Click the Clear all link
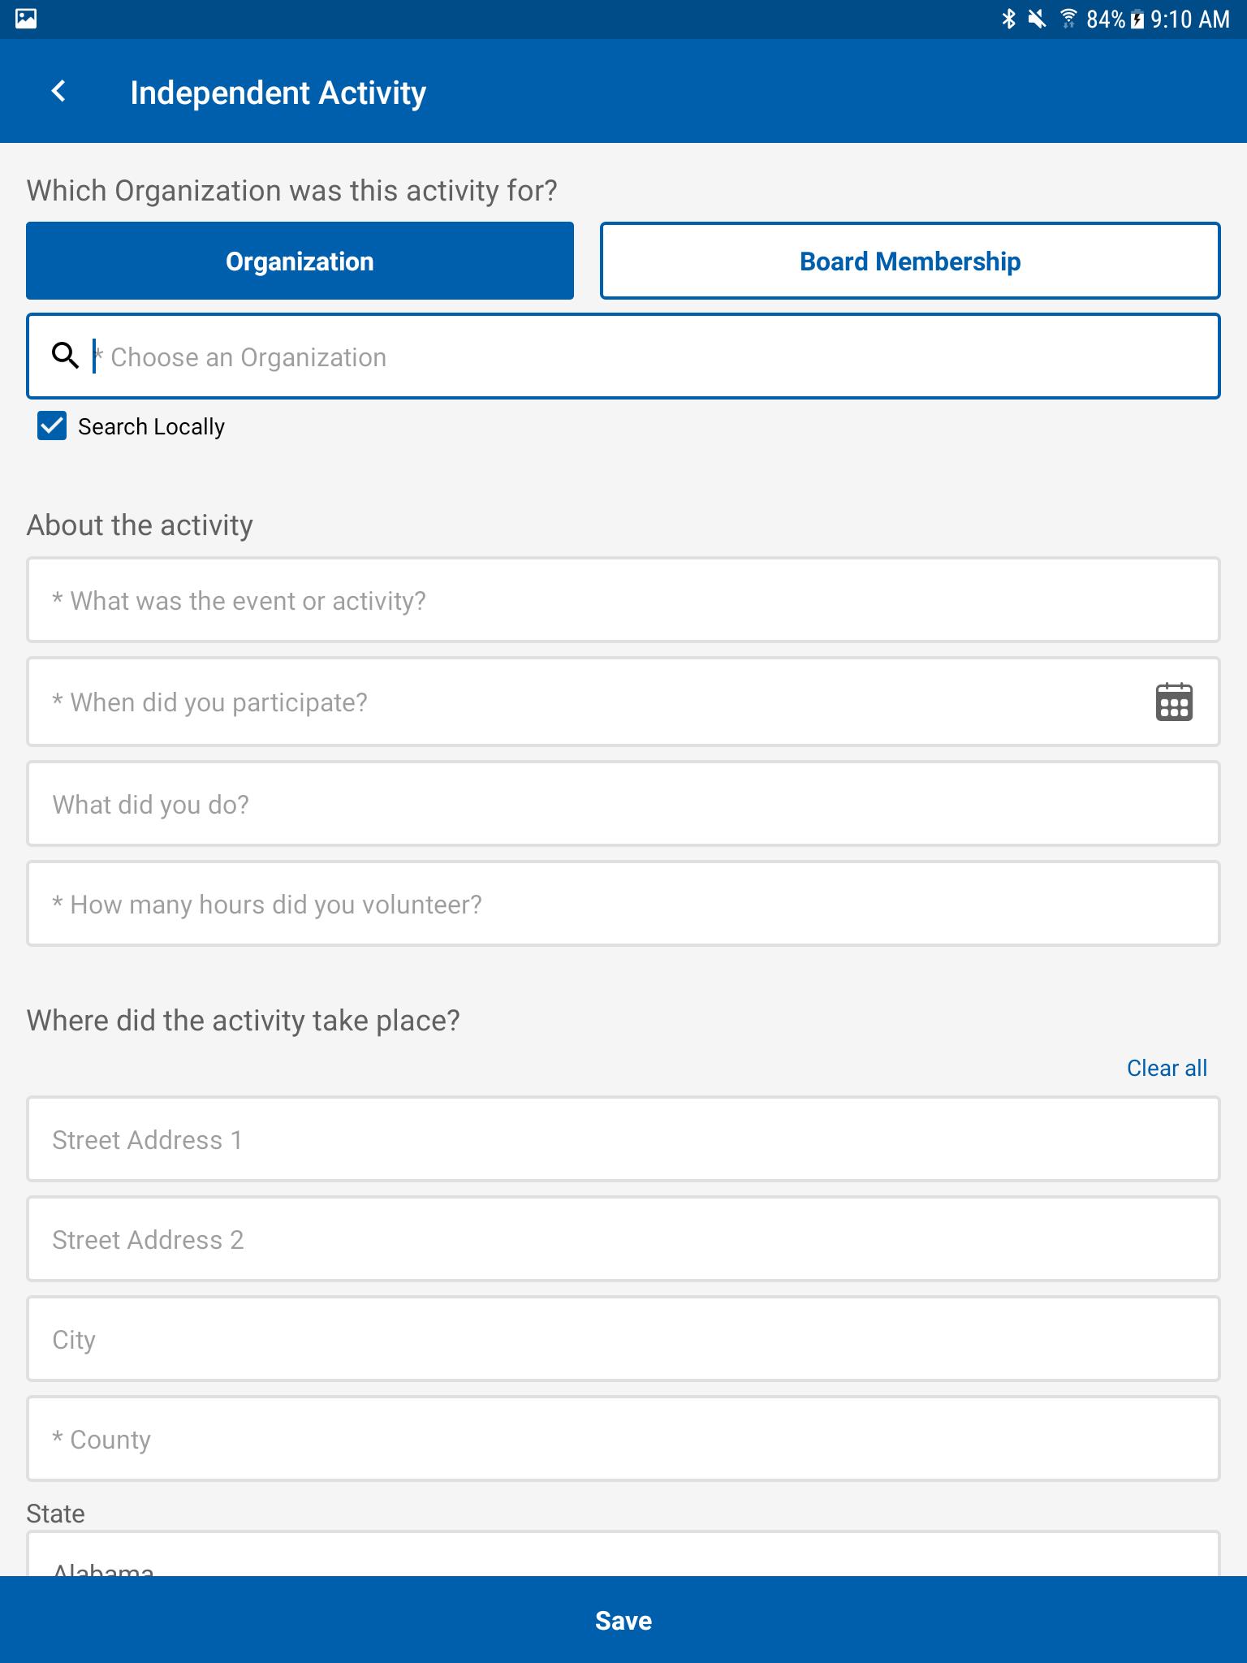 tap(1167, 1068)
